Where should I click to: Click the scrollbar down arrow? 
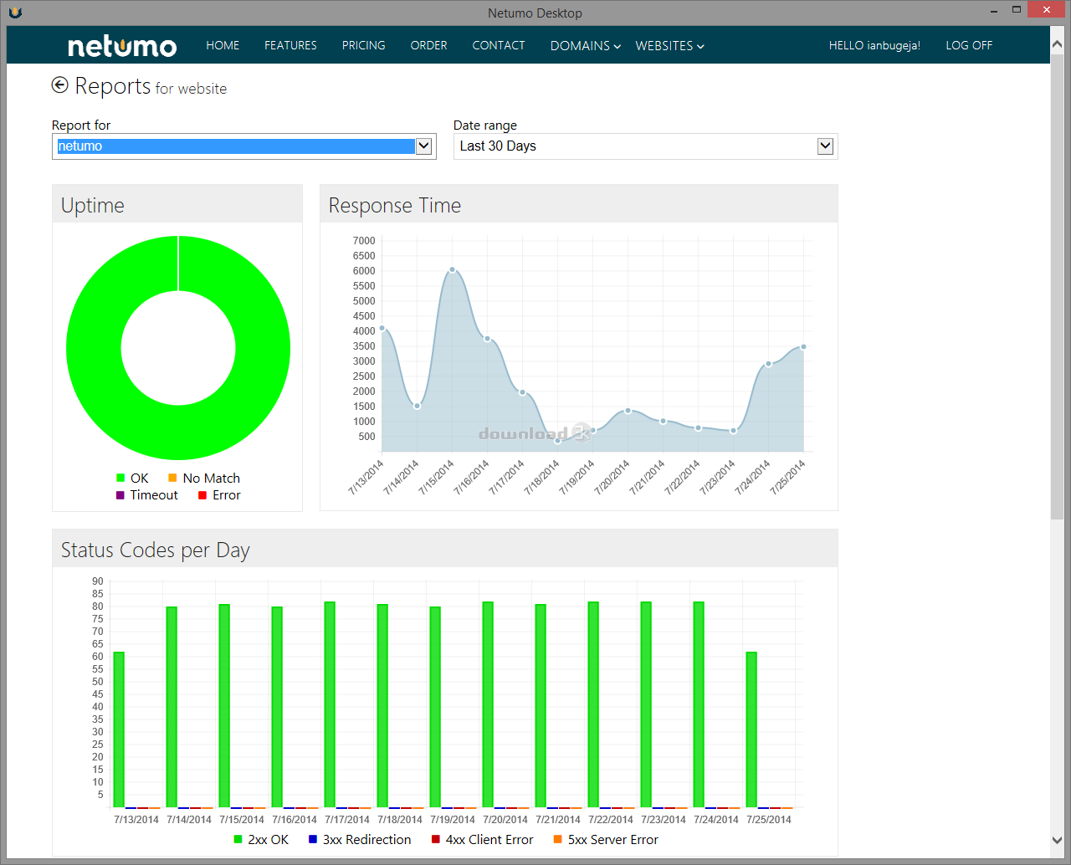(1057, 841)
